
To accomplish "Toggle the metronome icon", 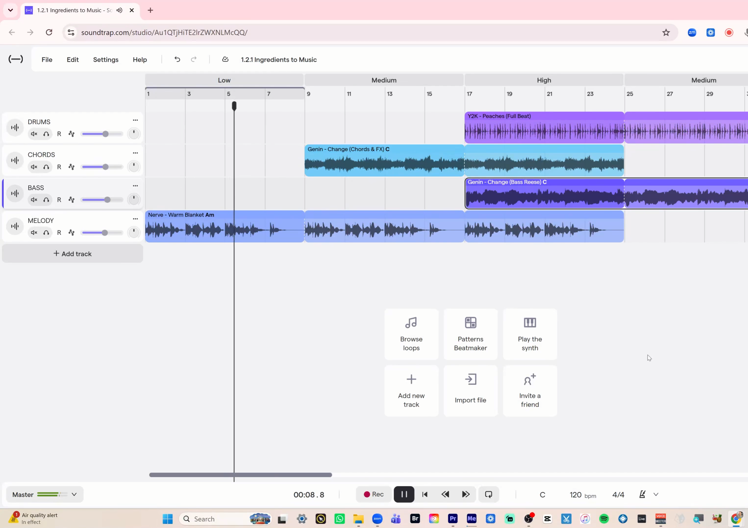I will click(x=642, y=495).
